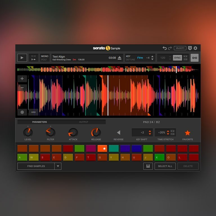The width and height of the screenshot is (216, 216).
Task: Trigger the teal pad in top row
Action: point(114,148)
